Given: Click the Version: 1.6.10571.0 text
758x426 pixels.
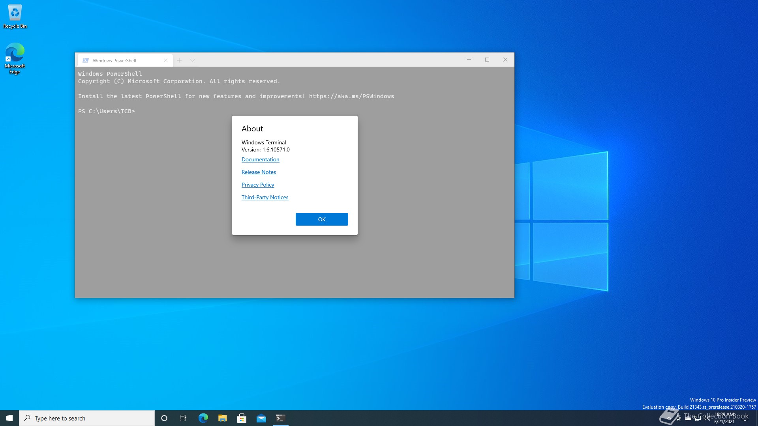Looking at the screenshot, I should [x=266, y=149].
